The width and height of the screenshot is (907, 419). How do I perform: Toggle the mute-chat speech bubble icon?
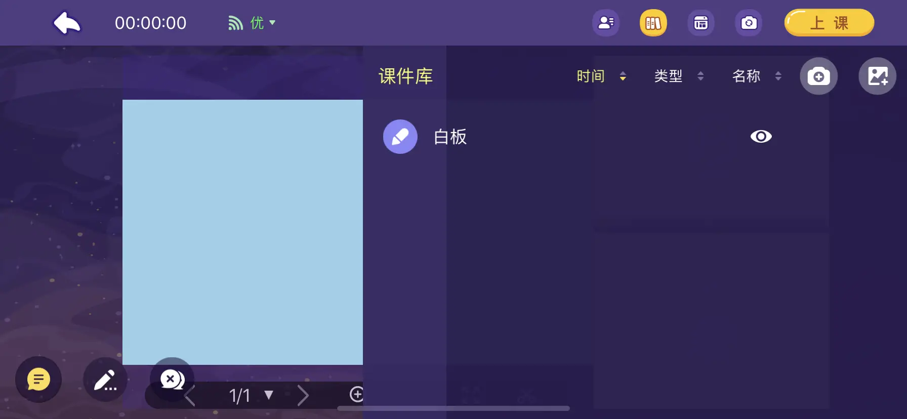pyautogui.click(x=172, y=379)
